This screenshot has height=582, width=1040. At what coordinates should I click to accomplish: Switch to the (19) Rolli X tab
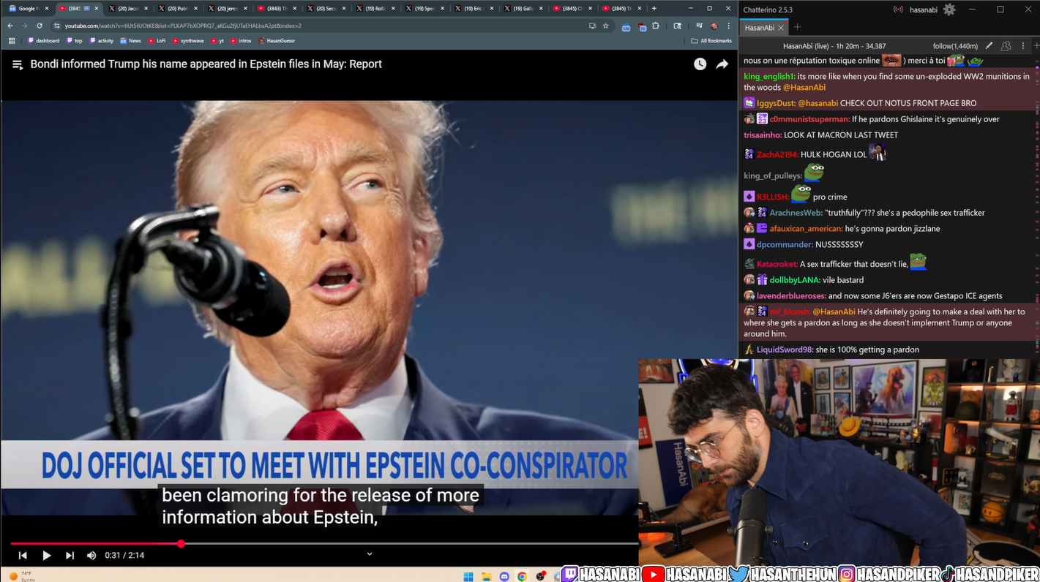(374, 9)
